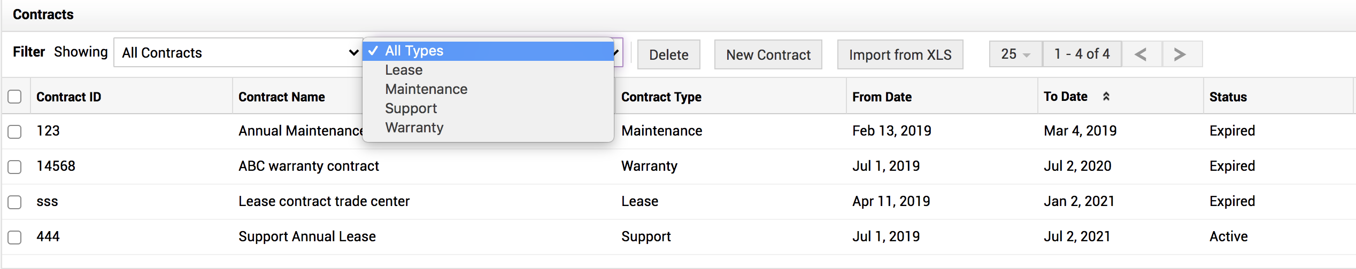Sort by the Contract ID column header
This screenshot has height=269, width=1356.
68,97
